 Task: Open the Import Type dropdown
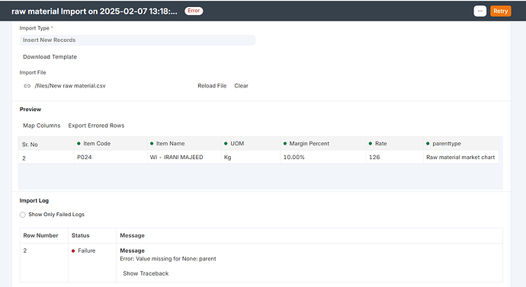point(137,40)
